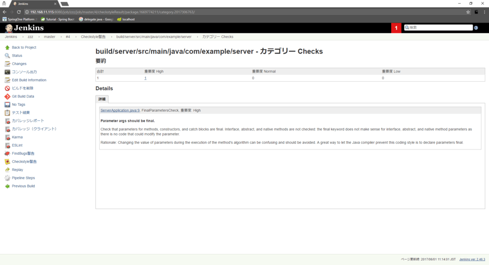This screenshot has width=489, height=265.
Task: Click the FindBugs warnings bug icon
Action: coord(7,154)
